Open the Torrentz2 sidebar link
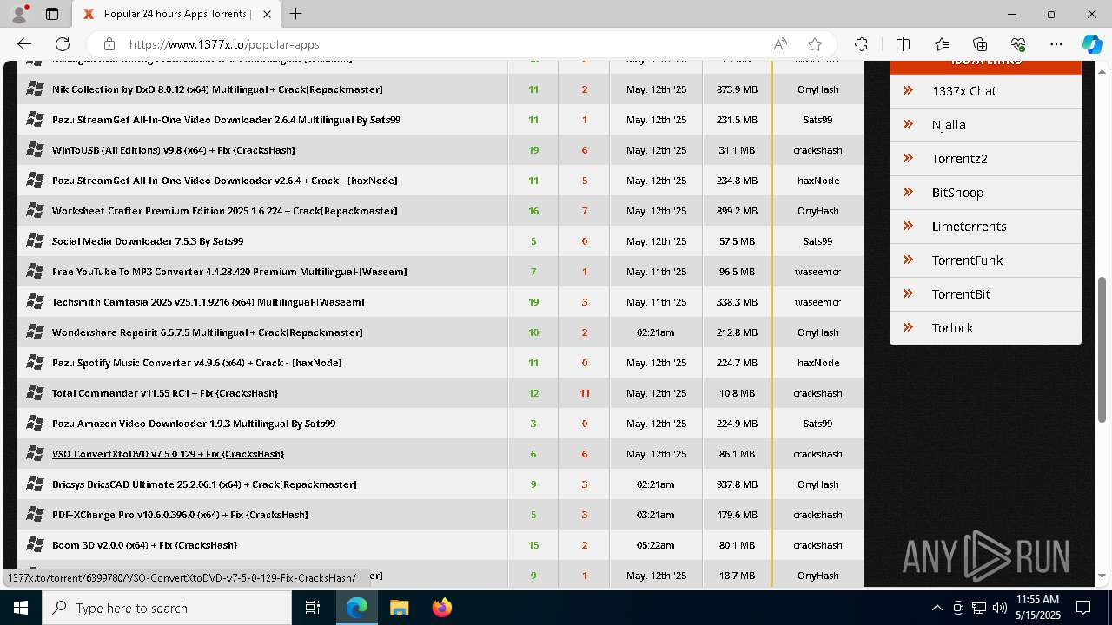The height and width of the screenshot is (625, 1112). (x=959, y=158)
